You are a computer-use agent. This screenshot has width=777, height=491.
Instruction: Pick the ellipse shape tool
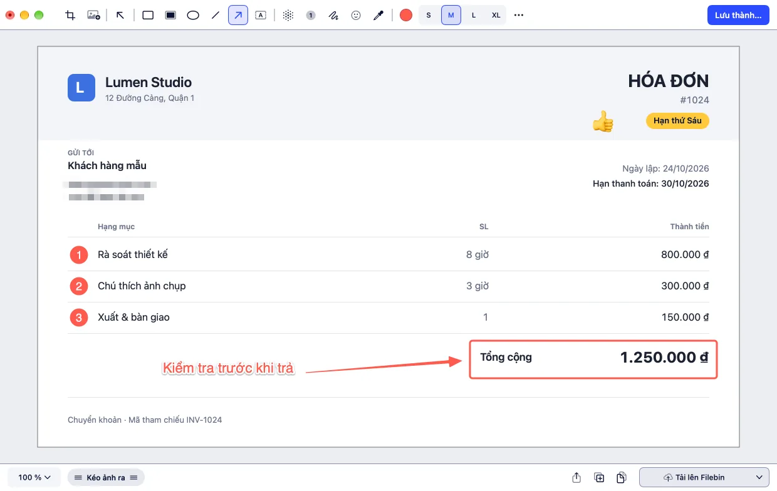[x=193, y=15]
